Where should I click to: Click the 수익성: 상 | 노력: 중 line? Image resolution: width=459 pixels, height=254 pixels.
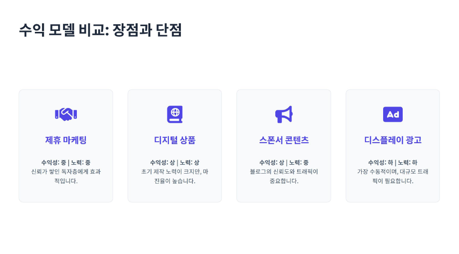284,163
